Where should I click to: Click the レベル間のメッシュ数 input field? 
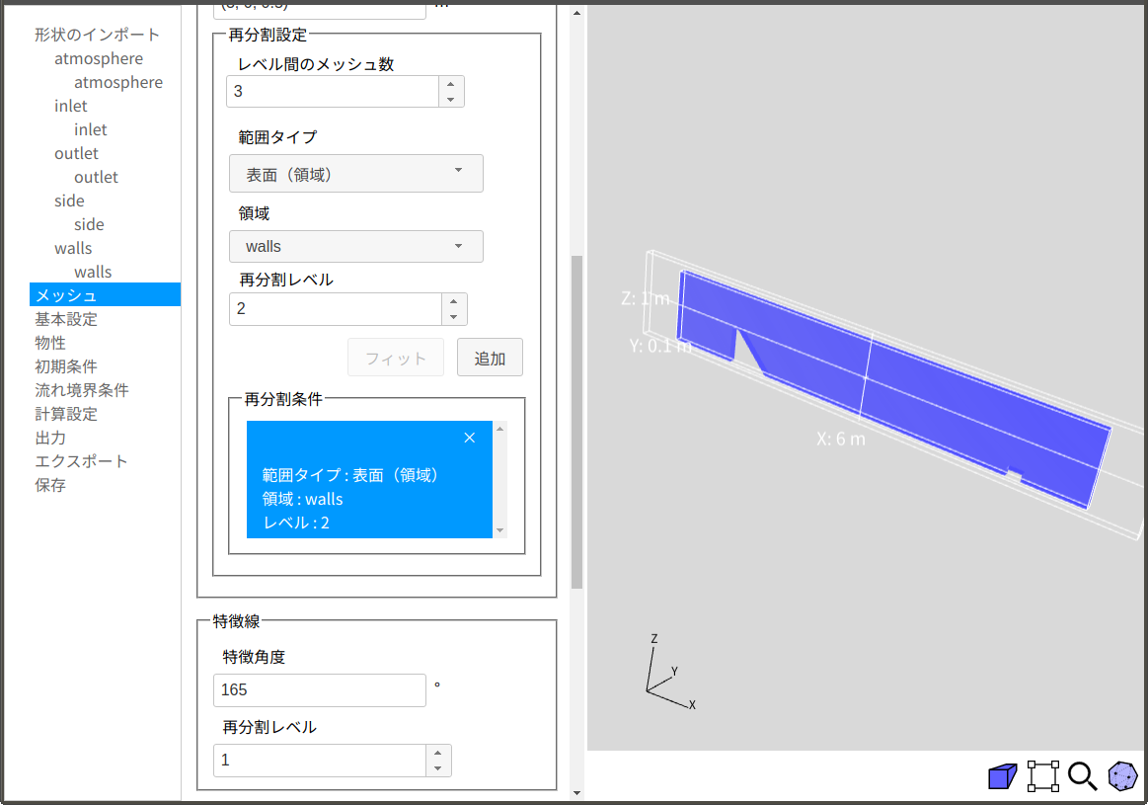click(x=333, y=92)
